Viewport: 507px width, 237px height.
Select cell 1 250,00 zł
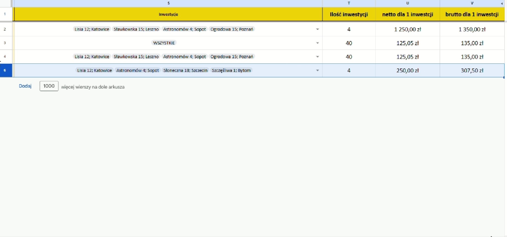[x=408, y=29]
